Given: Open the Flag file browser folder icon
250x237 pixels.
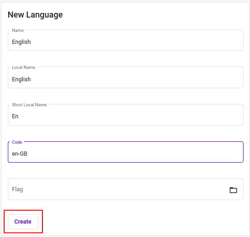Looking at the screenshot, I should tap(233, 190).
